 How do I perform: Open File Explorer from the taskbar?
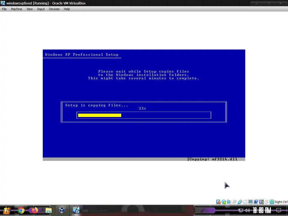(48, 210)
